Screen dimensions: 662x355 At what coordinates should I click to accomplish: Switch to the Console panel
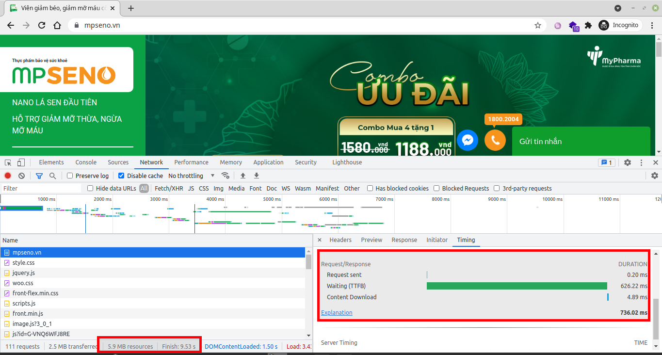[x=86, y=162]
